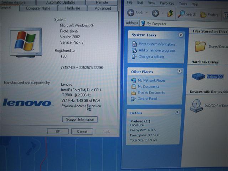The width and height of the screenshot is (228, 171).
Task: Click the Hard Disk Drives group header
Action: pyautogui.click(x=205, y=62)
